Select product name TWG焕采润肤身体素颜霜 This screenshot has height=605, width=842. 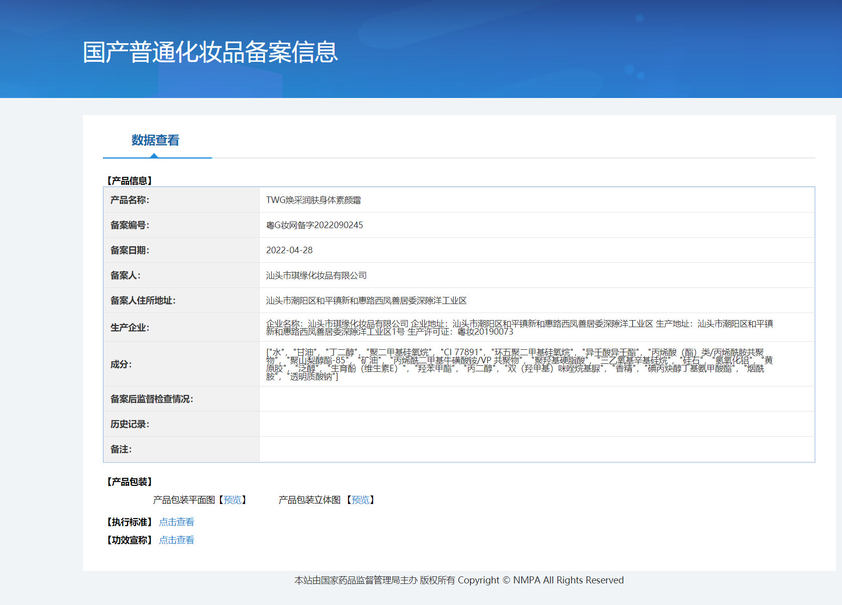(x=313, y=200)
